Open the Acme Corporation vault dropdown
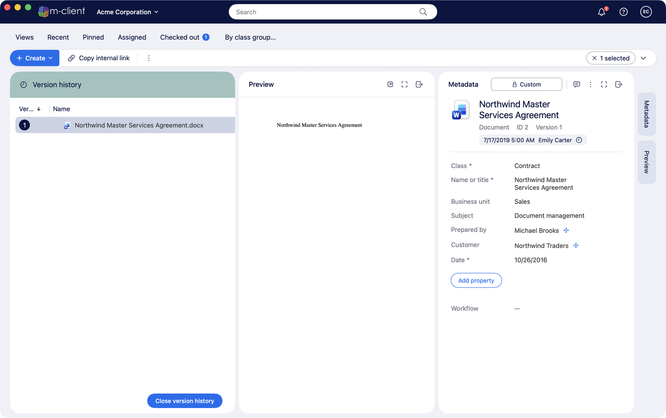This screenshot has width=666, height=418. (x=127, y=12)
